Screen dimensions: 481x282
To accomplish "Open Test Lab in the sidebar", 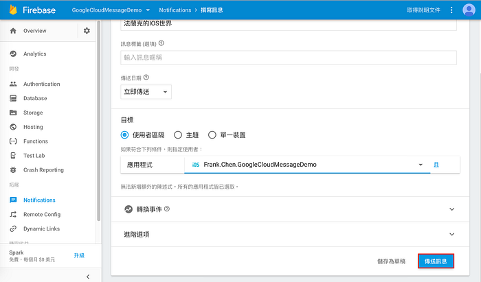I will (x=34, y=156).
